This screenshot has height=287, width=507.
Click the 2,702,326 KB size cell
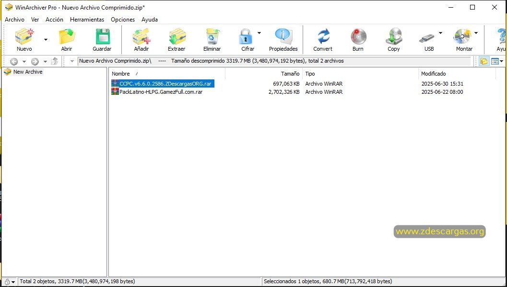pyautogui.click(x=284, y=92)
